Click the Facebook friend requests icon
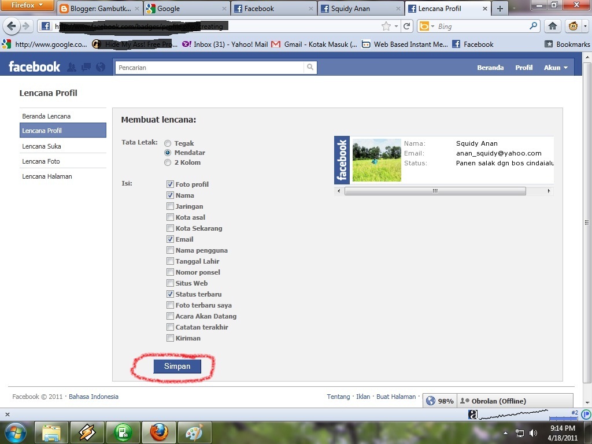The width and height of the screenshot is (592, 444). point(71,67)
